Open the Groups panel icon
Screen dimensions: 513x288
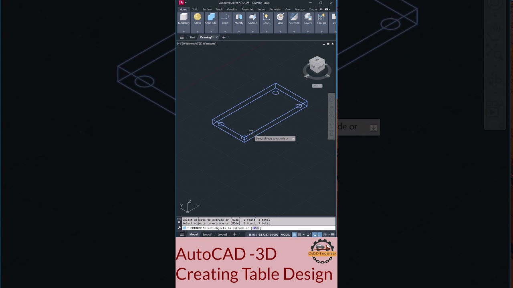tap(321, 17)
